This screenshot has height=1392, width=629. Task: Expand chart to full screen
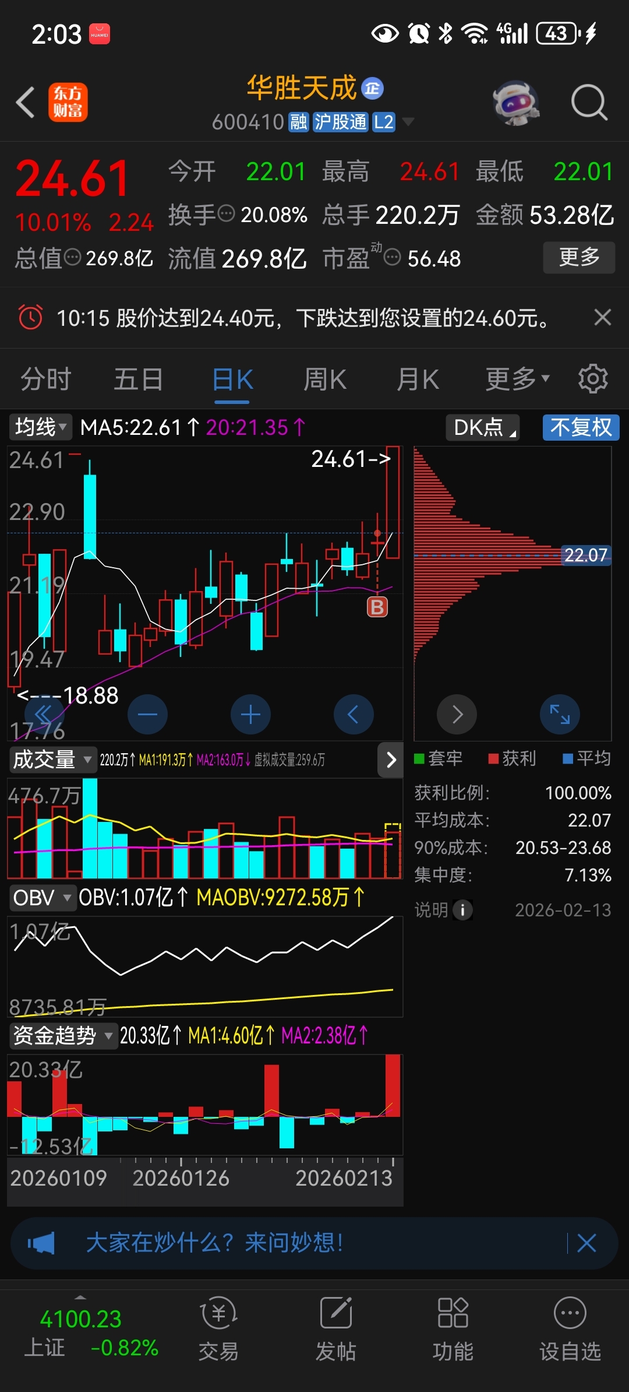coord(560,714)
